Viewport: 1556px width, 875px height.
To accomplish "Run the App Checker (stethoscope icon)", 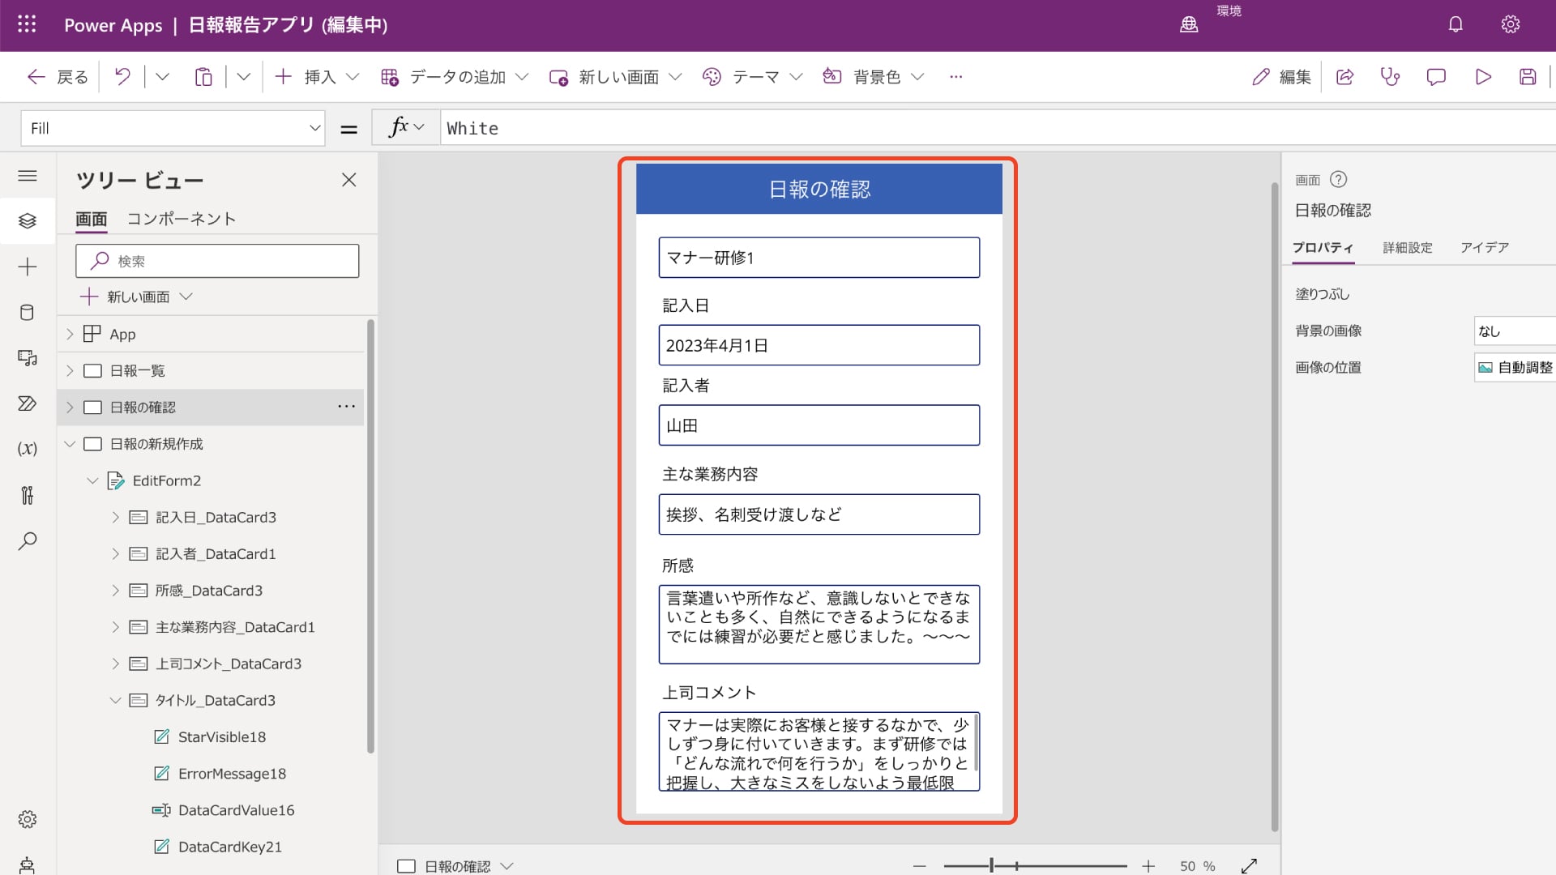I will (x=1391, y=76).
